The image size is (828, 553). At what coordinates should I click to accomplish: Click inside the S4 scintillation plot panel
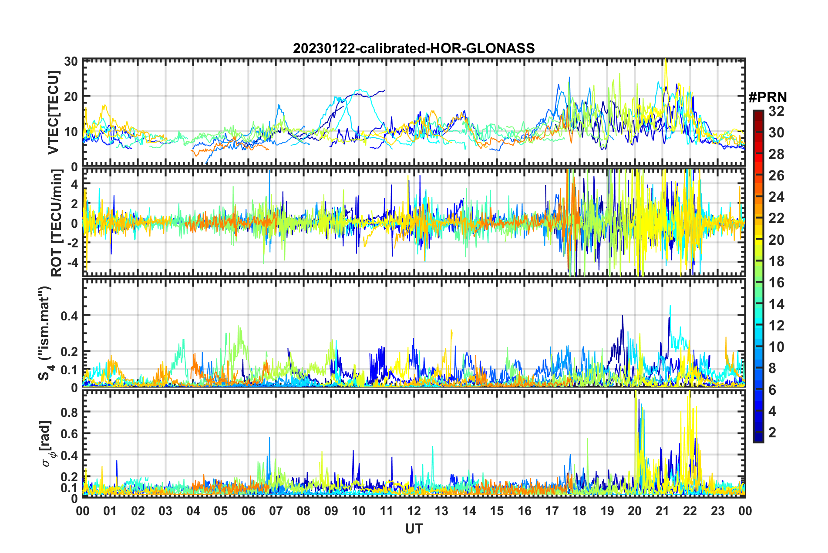pyautogui.click(x=414, y=333)
